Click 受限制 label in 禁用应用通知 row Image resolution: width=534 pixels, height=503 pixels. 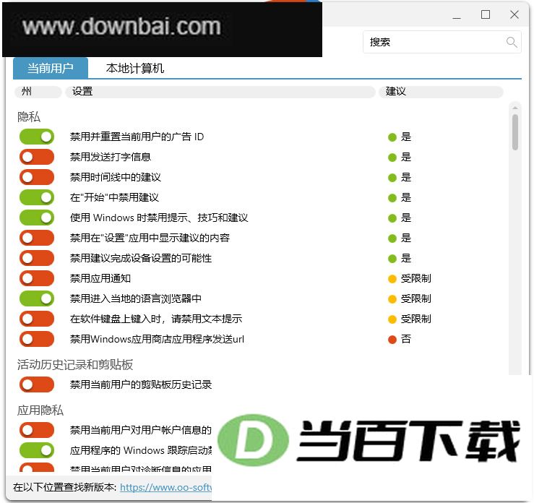point(415,278)
